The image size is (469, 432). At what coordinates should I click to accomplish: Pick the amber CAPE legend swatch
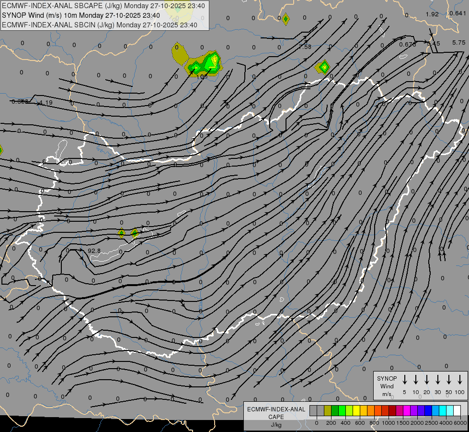point(364,410)
